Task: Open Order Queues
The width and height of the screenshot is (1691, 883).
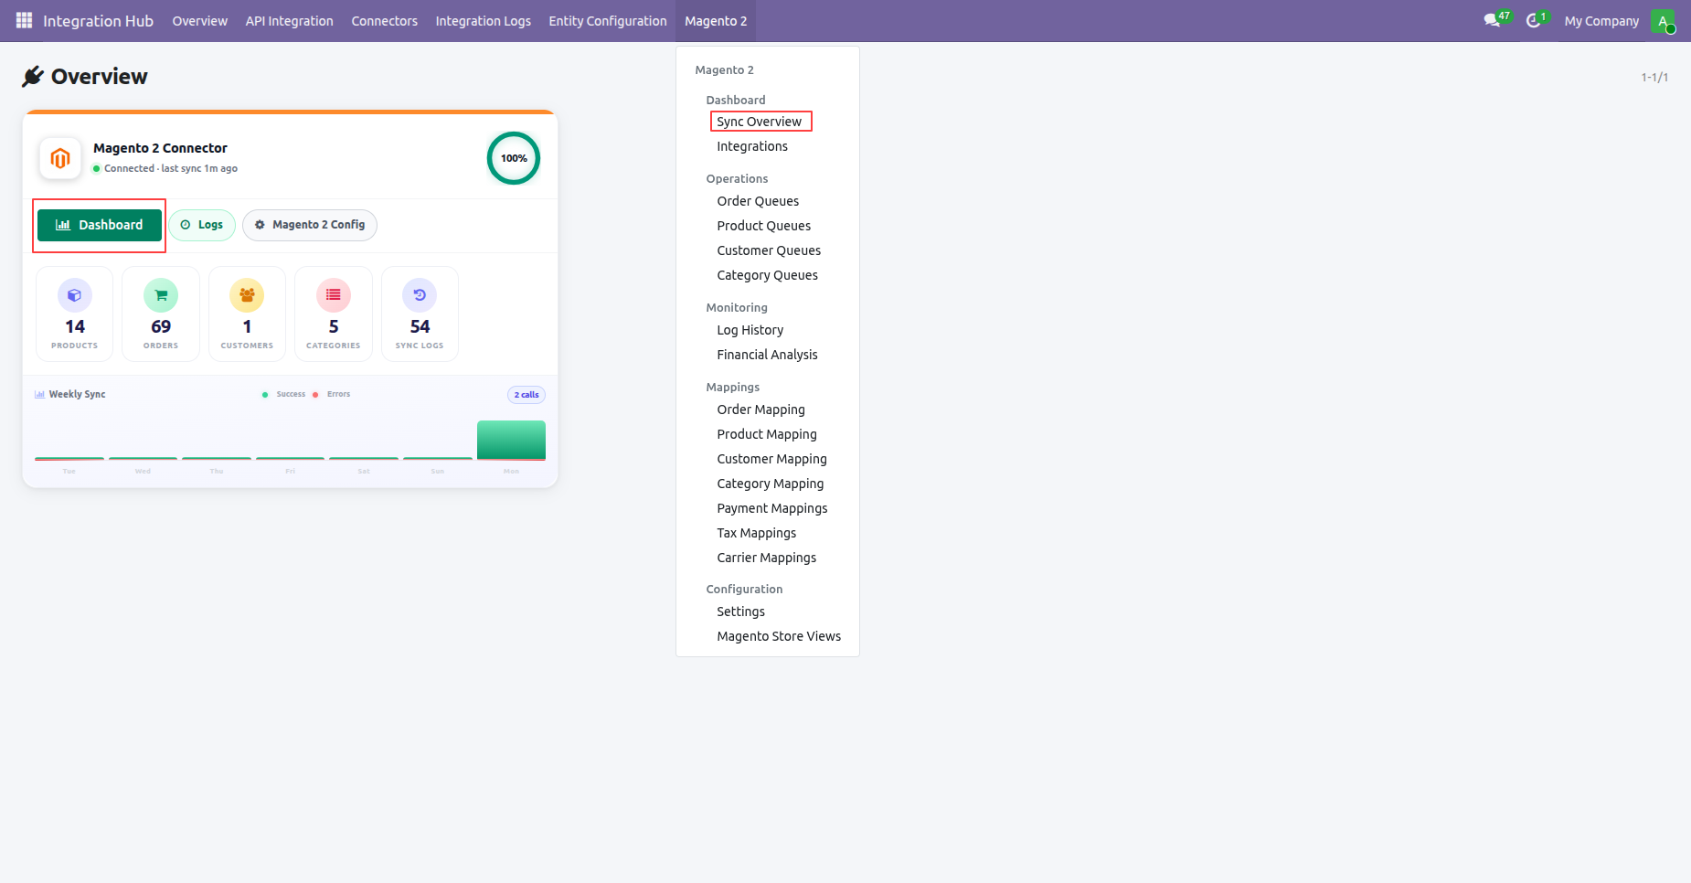Action: coord(758,201)
